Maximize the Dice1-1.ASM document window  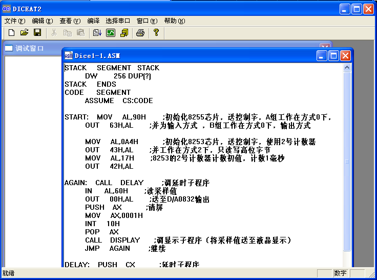pyautogui.click(x=333, y=55)
